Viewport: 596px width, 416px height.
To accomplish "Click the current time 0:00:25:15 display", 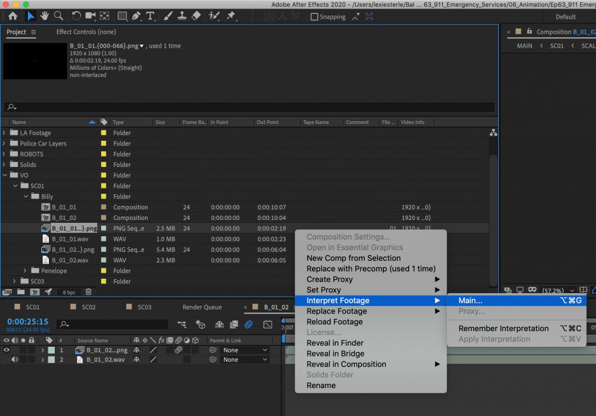I will pos(27,321).
